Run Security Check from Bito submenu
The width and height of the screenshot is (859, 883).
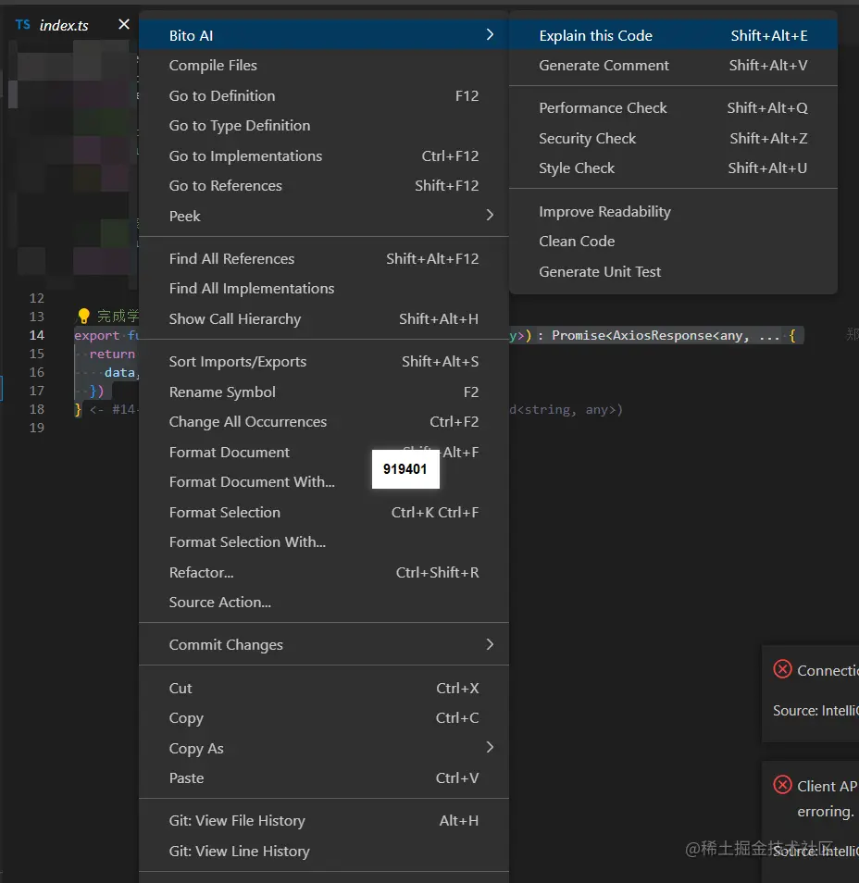click(x=673, y=138)
